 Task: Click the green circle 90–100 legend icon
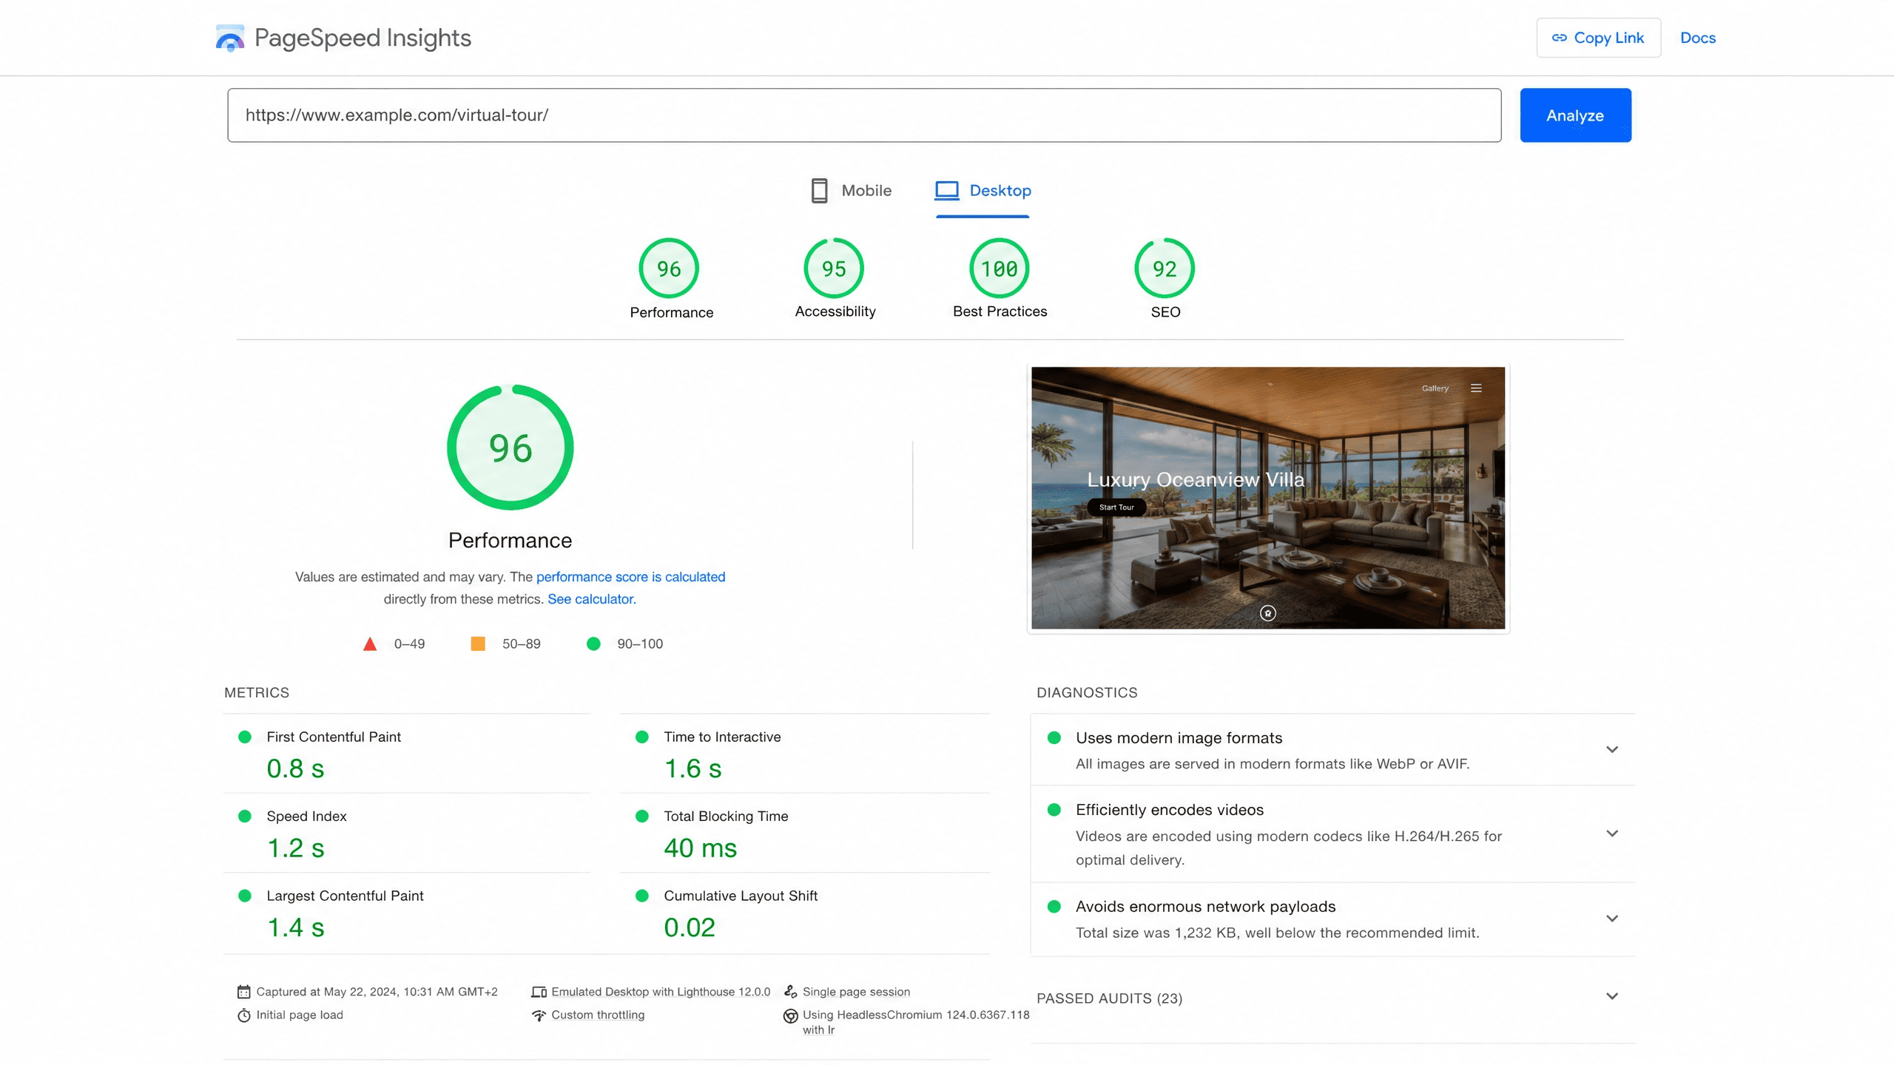[593, 644]
